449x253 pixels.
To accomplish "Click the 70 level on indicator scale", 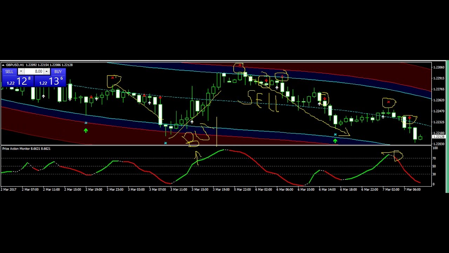I will [x=434, y=158].
